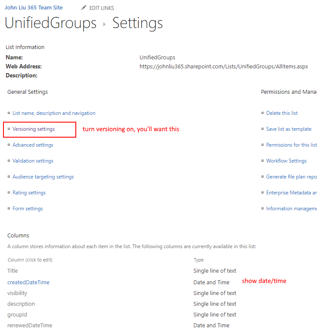Open Advanced settings link
317x332 pixels.
[x=33, y=145]
